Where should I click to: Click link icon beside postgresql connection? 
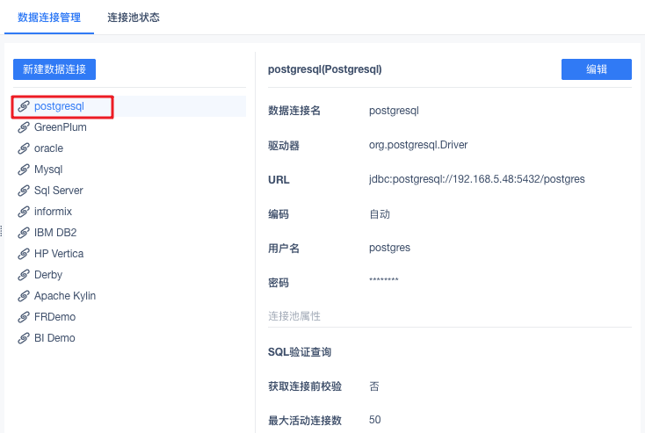[x=24, y=106]
